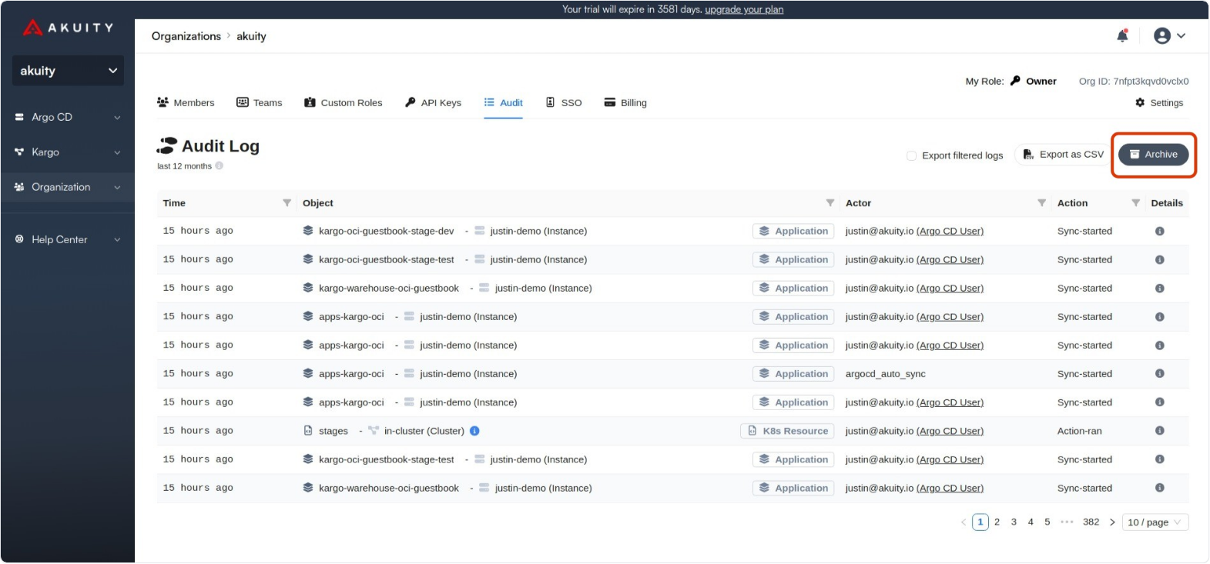Open the user account avatar menu
Viewport: 1210px width, 564px height.
pyautogui.click(x=1169, y=36)
